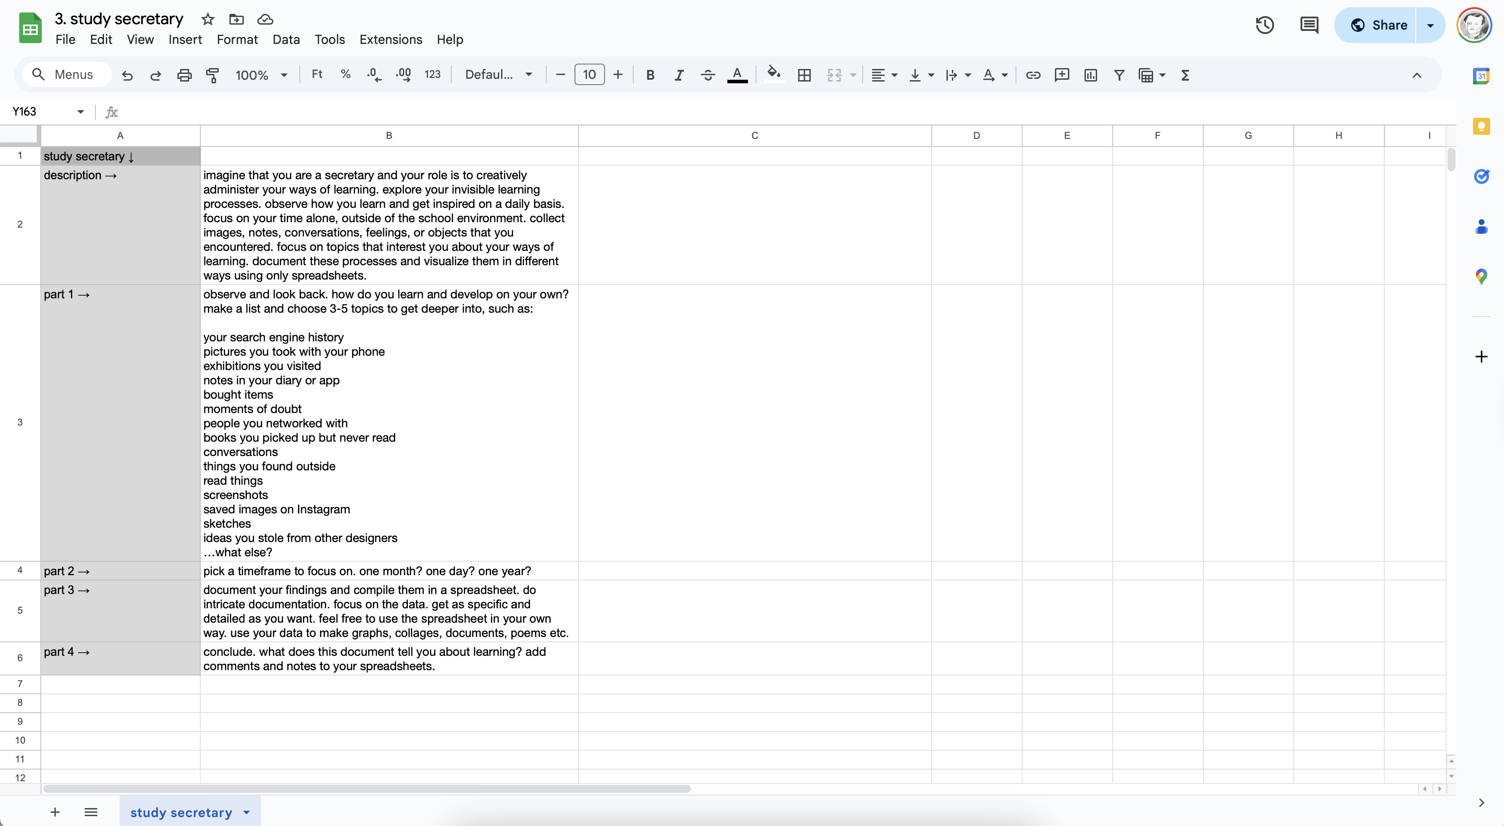Image resolution: width=1504 pixels, height=826 pixels.
Task: Expand the Default font dropdown
Action: click(x=498, y=75)
